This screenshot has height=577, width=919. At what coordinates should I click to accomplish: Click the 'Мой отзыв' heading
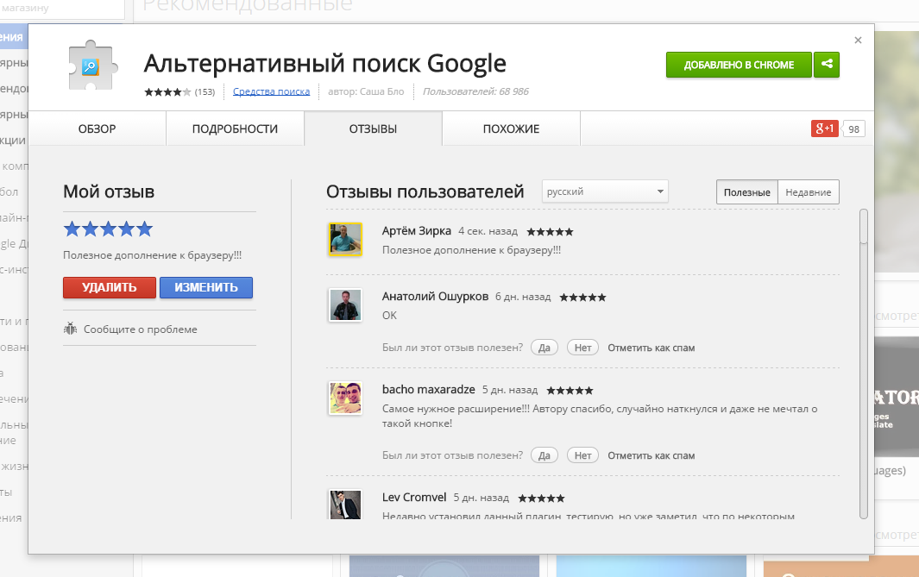(109, 191)
